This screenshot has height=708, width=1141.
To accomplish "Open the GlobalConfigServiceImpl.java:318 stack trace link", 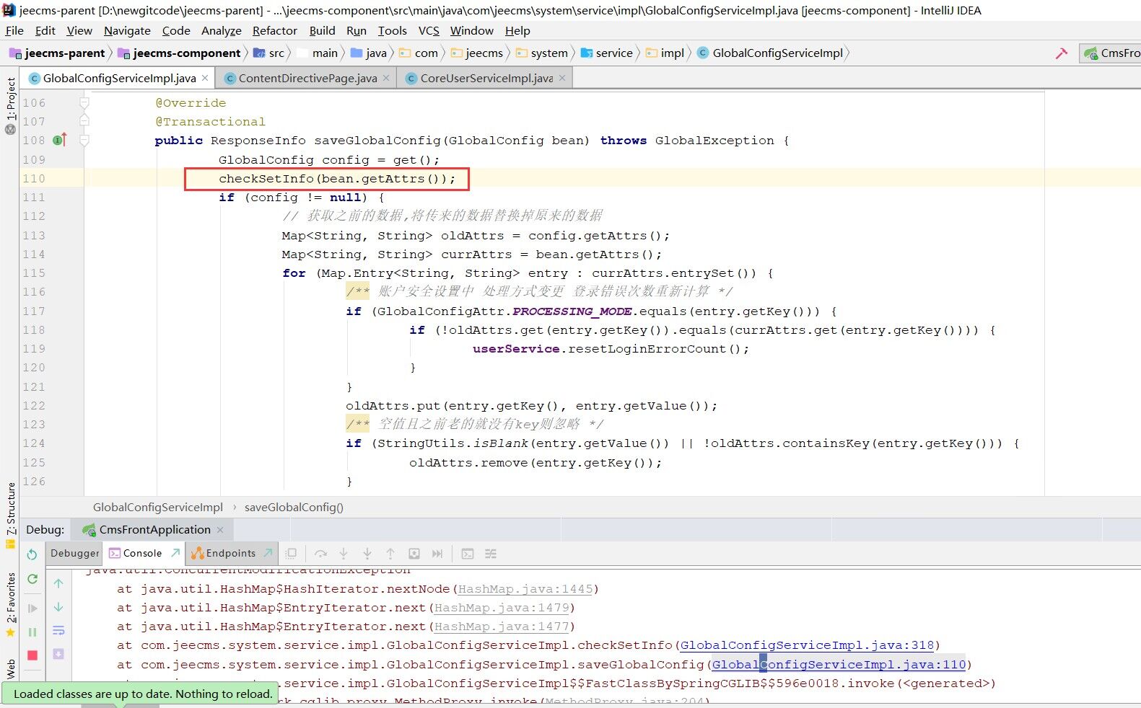I will [x=807, y=645].
